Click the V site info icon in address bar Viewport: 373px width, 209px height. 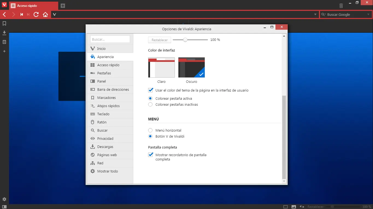pyautogui.click(x=54, y=14)
